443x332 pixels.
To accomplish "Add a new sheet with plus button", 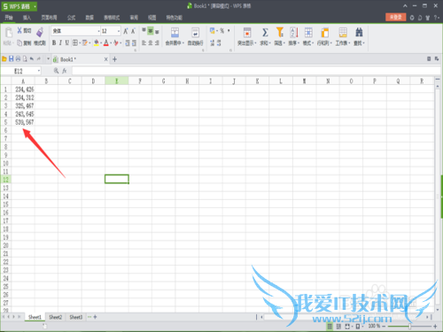I will click(x=95, y=317).
